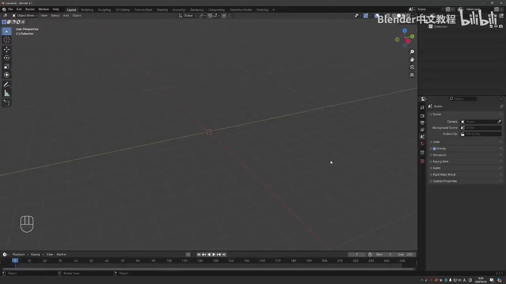Choose the Measure tool
Screen dimensions: 506x284
tap(7, 93)
